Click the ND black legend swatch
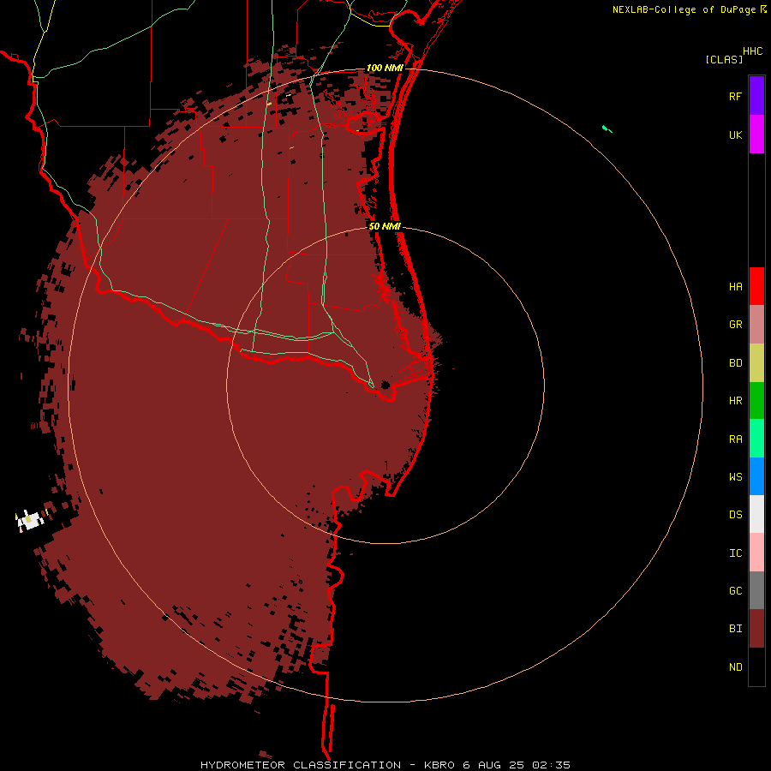Screen dimensions: 771x771 (x=756, y=666)
